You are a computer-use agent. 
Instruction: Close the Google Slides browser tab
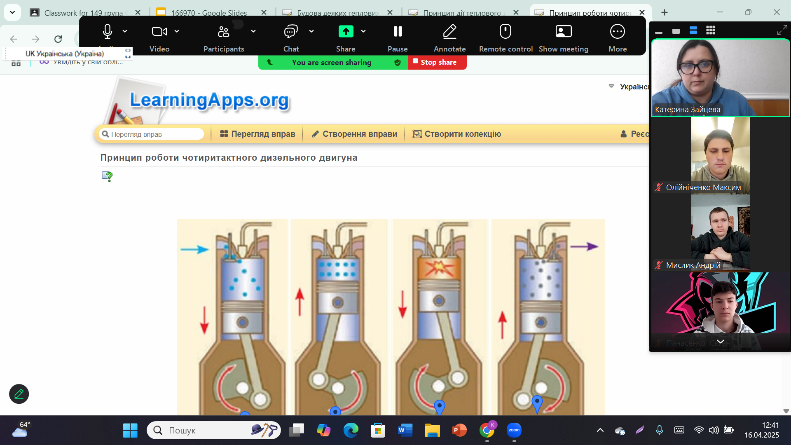[264, 13]
